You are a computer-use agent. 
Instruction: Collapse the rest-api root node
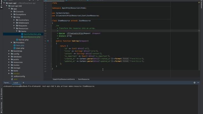(x=4, y=3)
